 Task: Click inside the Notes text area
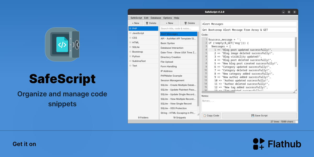249,105
